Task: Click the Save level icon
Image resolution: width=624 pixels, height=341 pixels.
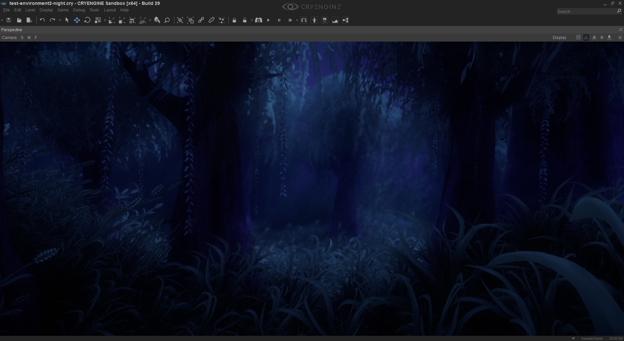Action: pyautogui.click(x=9, y=20)
